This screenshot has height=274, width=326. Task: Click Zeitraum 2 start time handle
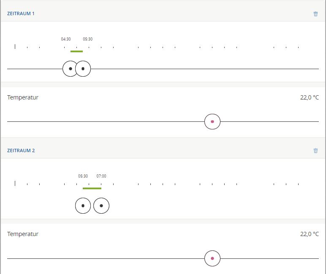pos(83,206)
